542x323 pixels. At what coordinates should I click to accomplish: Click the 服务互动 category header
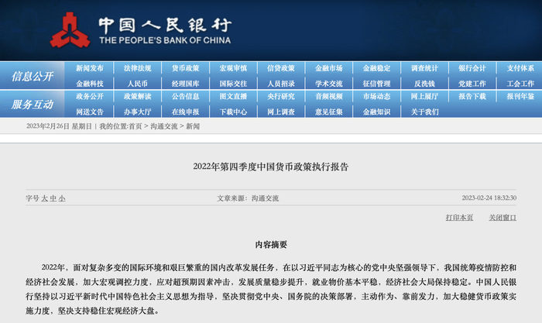(33, 104)
